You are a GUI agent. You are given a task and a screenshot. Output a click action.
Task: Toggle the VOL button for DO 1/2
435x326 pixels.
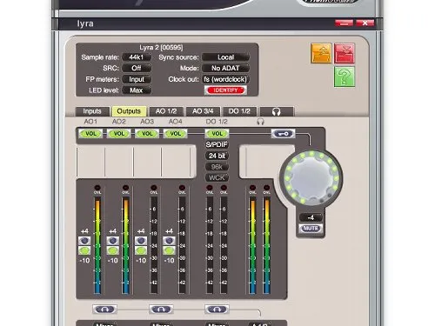click(217, 134)
